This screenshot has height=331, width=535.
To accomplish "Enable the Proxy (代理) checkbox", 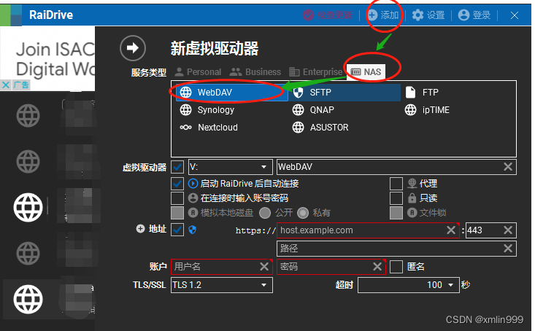I will (396, 184).
